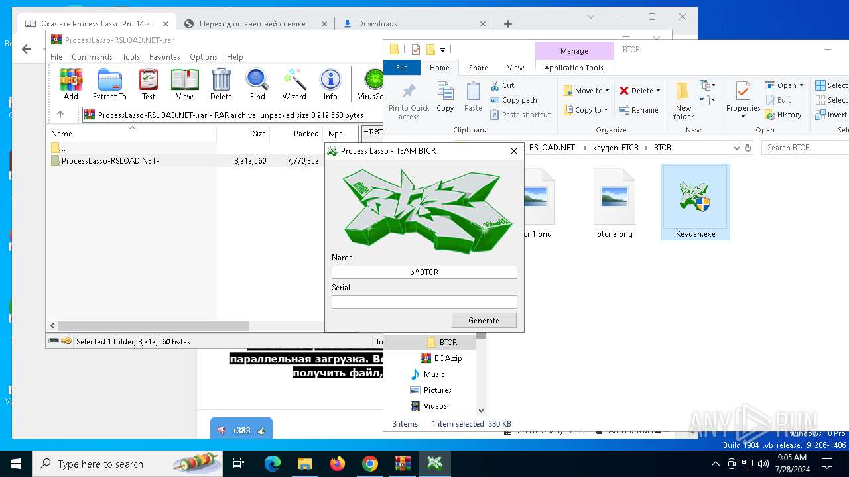Expand the Delete dropdown arrow in Explorer

[658, 91]
